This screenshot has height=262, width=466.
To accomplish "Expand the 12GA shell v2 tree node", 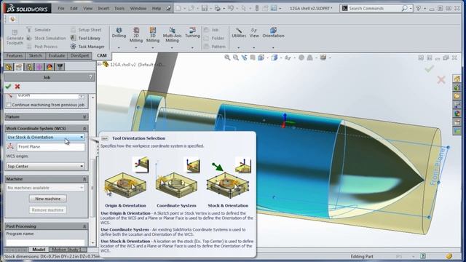I will click(x=99, y=64).
